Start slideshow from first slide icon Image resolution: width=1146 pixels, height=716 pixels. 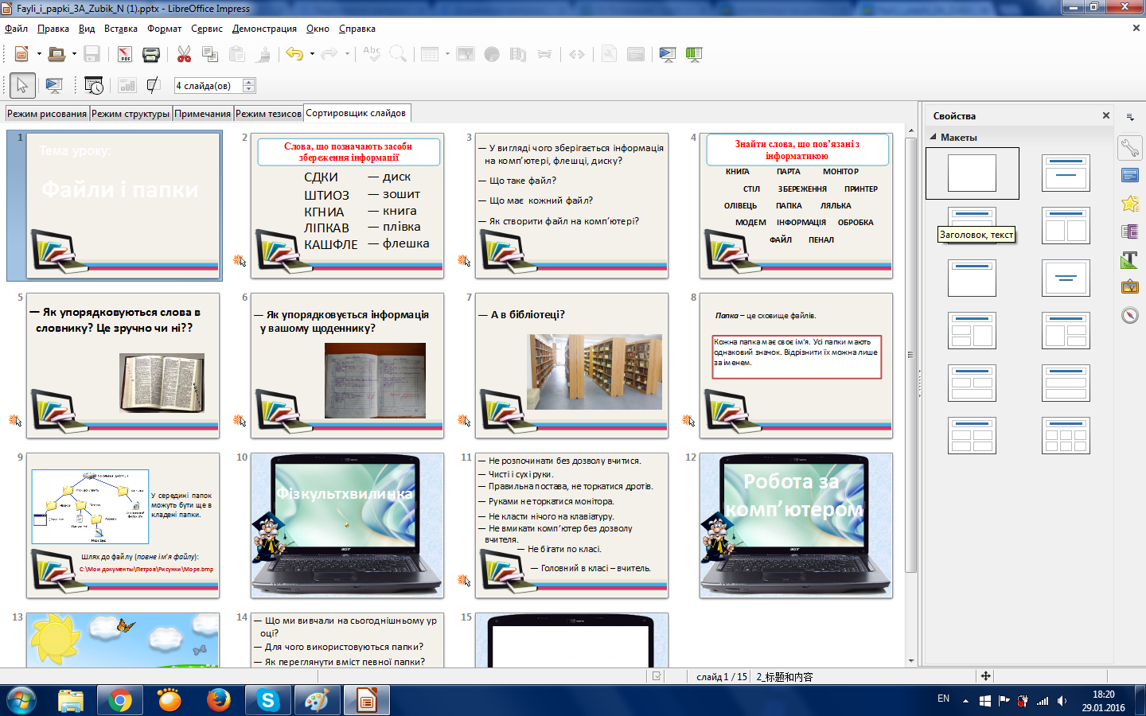click(x=668, y=54)
